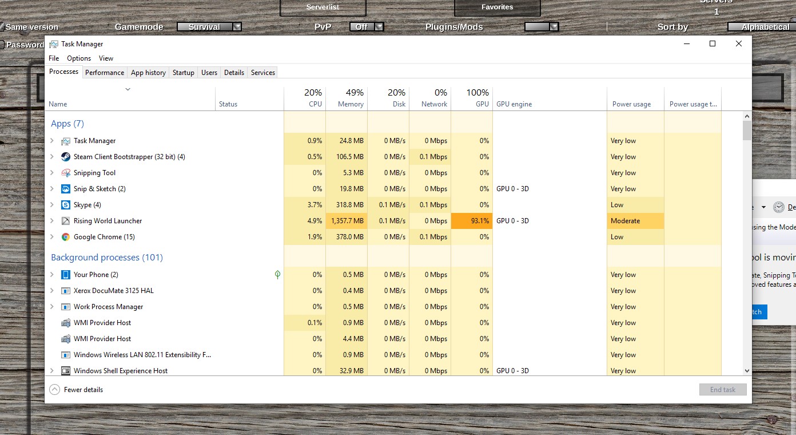Click the process list vertical scrollbar
Screen dimensions: 796x435
(x=747, y=240)
